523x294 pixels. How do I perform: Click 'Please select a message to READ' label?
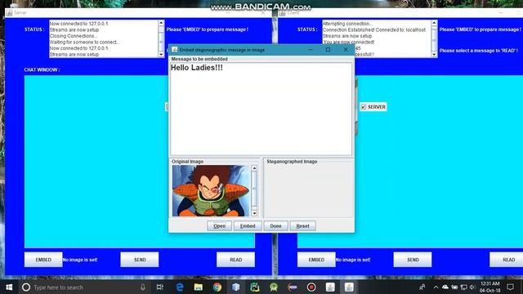[479, 51]
